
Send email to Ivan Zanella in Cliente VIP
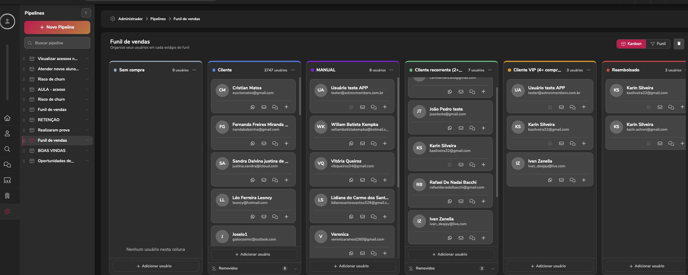pyautogui.click(x=561, y=180)
